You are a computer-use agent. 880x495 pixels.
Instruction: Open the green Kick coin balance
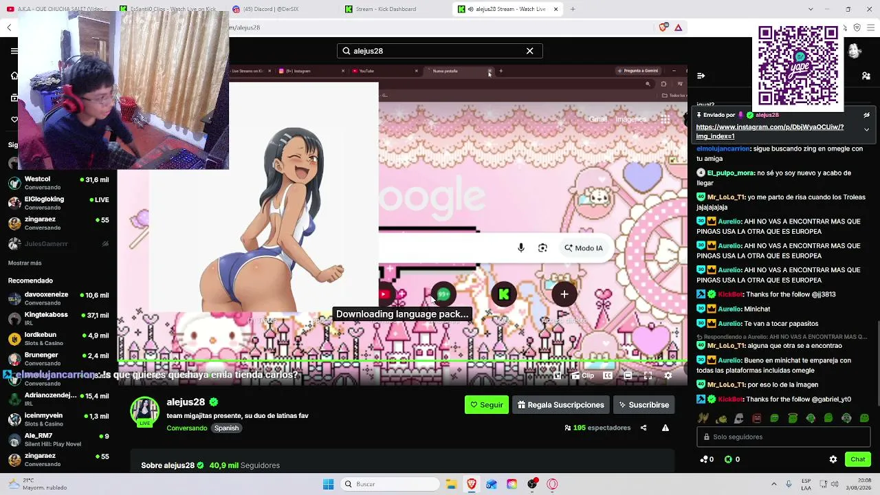click(732, 459)
